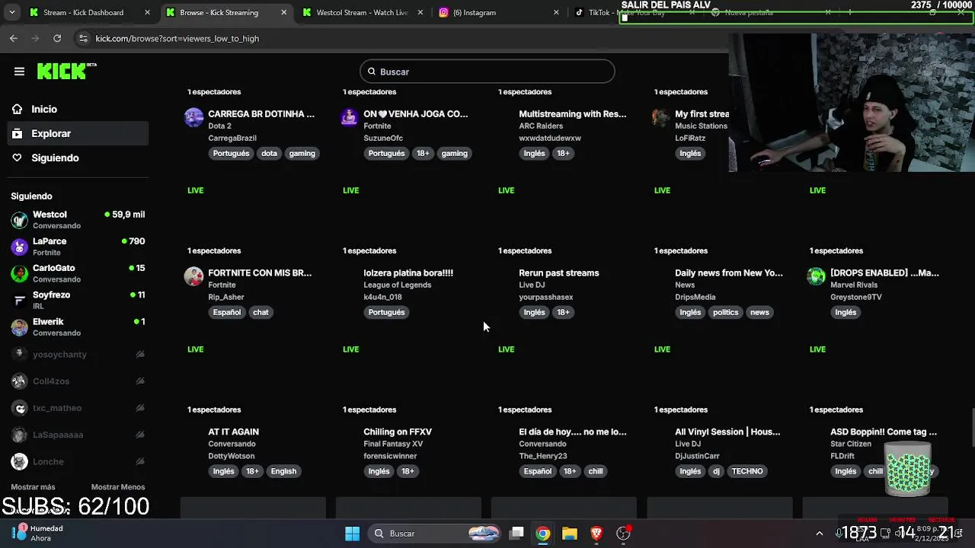Viewport: 975px width, 548px height.
Task: Open CarregaBrazil channel avatar
Action: (x=194, y=117)
